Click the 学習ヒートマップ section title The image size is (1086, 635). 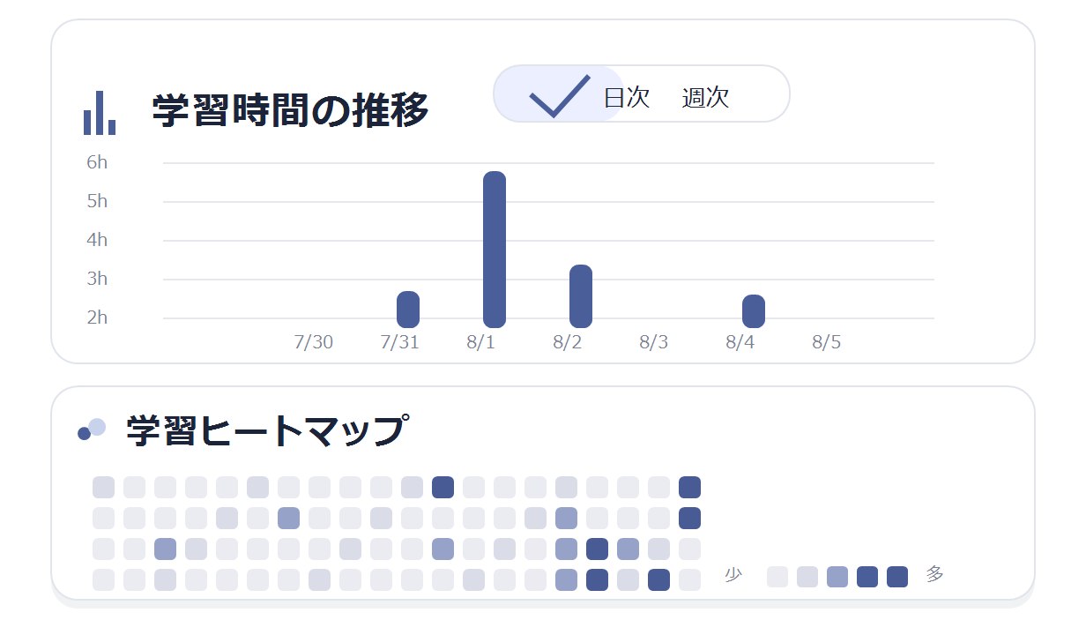(x=267, y=430)
